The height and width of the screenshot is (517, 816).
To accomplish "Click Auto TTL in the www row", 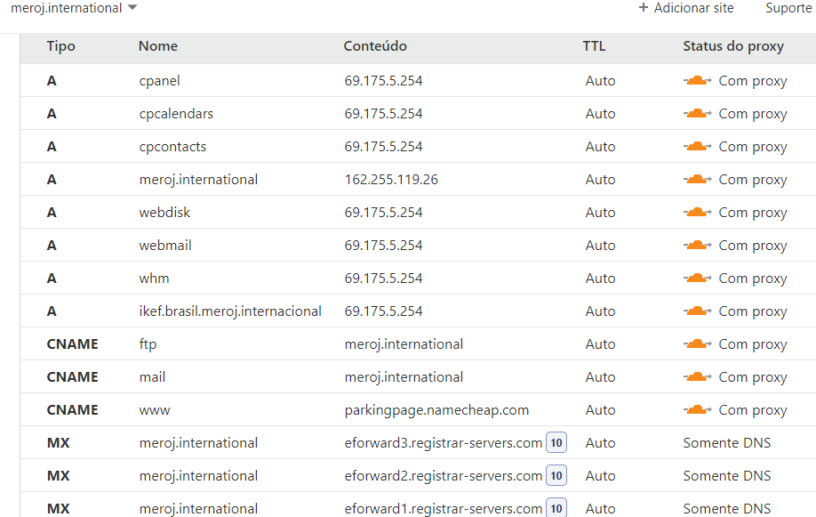I will click(x=601, y=409).
